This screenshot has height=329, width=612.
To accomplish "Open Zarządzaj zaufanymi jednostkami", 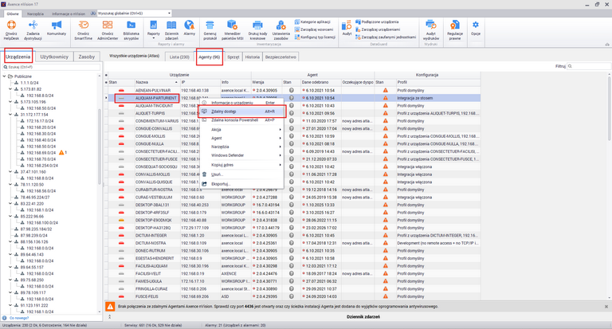I will (386, 37).
